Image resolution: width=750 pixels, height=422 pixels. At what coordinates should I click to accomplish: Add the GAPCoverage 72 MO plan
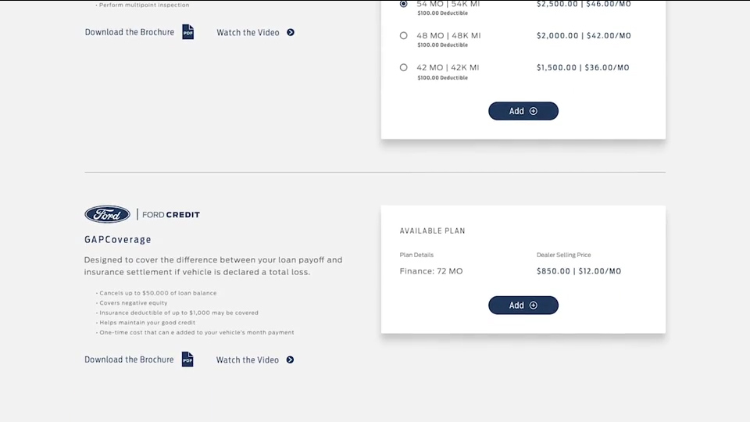pos(523,306)
